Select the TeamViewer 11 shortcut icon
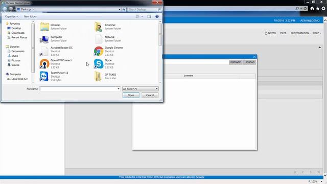The image size is (327, 184). click(44, 76)
